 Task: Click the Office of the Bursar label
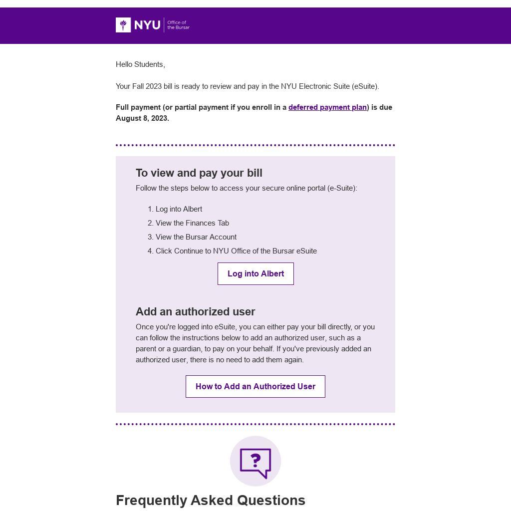click(178, 25)
